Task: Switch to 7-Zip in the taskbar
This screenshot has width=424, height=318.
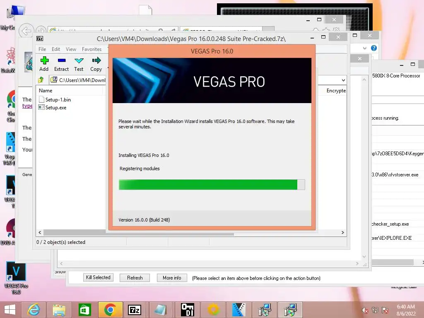Action: tap(135, 310)
